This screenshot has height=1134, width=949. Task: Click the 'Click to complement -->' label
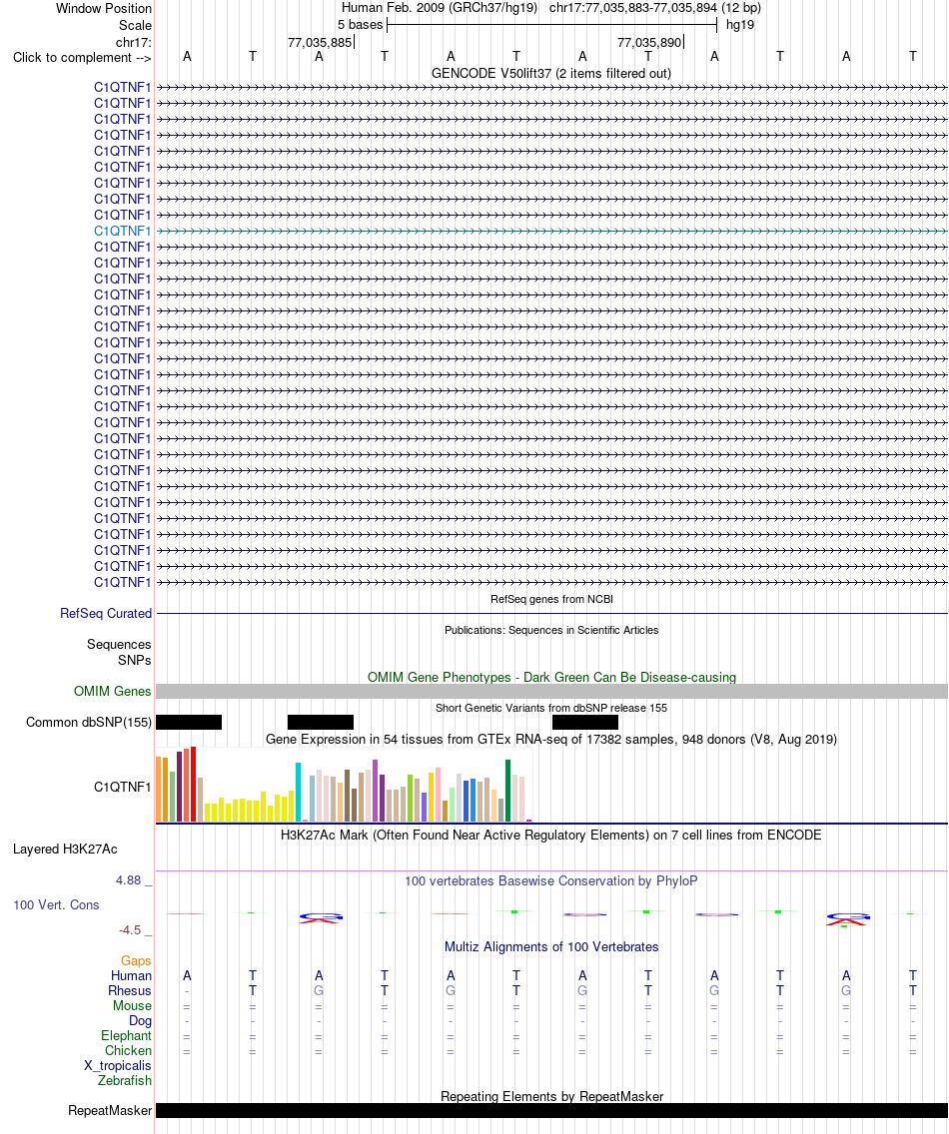pos(82,57)
